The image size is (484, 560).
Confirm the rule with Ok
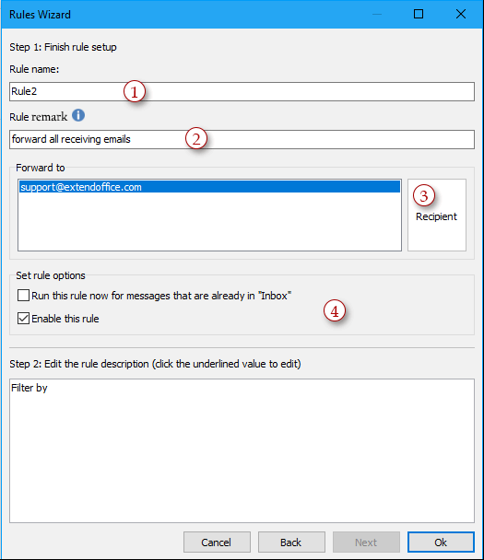tap(441, 542)
